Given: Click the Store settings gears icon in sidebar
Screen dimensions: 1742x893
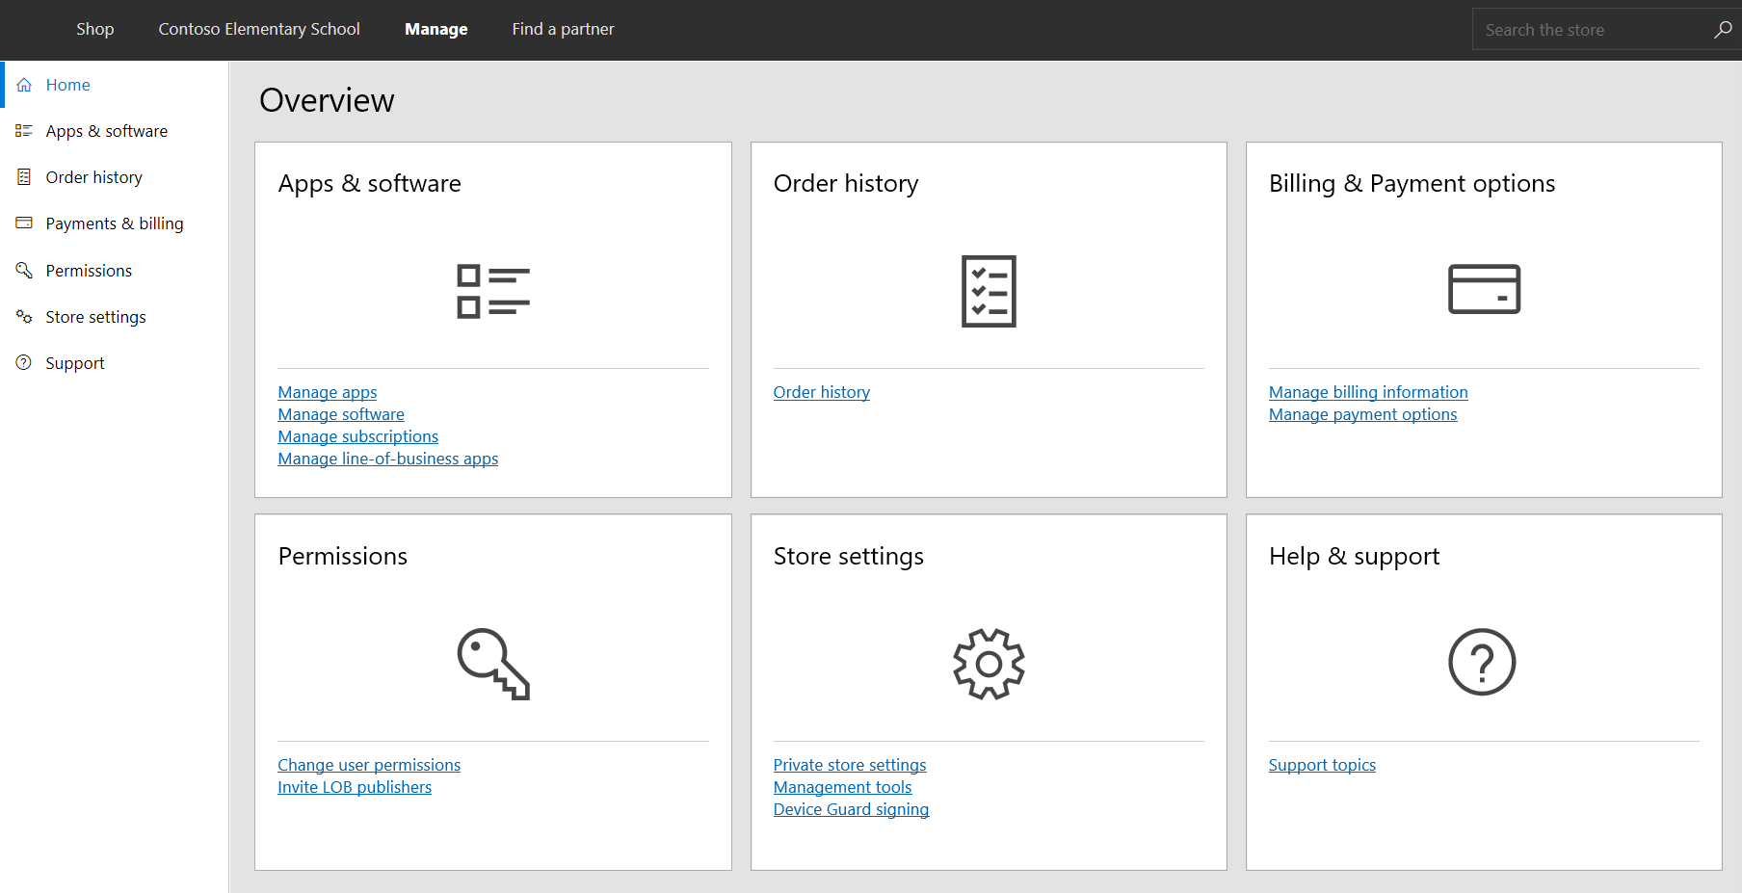Looking at the screenshot, I should coord(24,316).
